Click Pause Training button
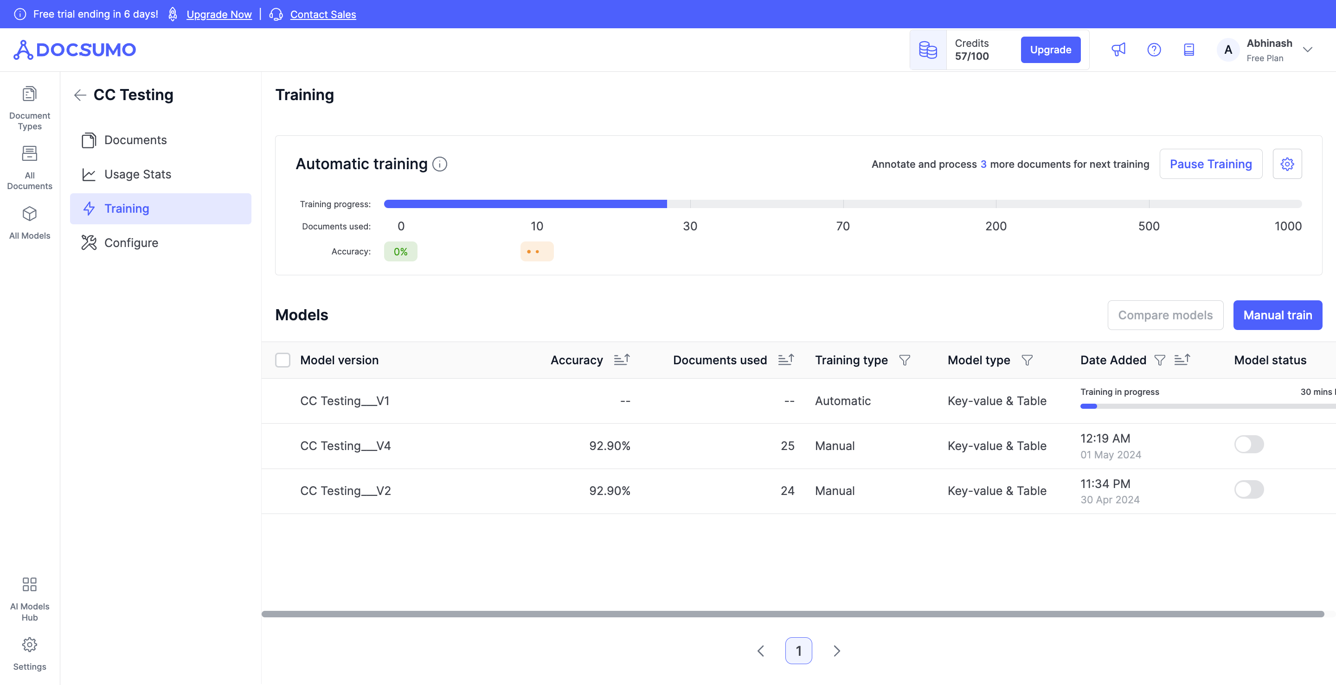1336x685 pixels. pyautogui.click(x=1210, y=164)
